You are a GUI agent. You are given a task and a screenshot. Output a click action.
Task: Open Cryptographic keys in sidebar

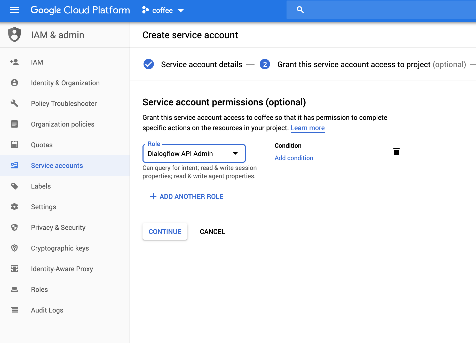tap(65, 248)
